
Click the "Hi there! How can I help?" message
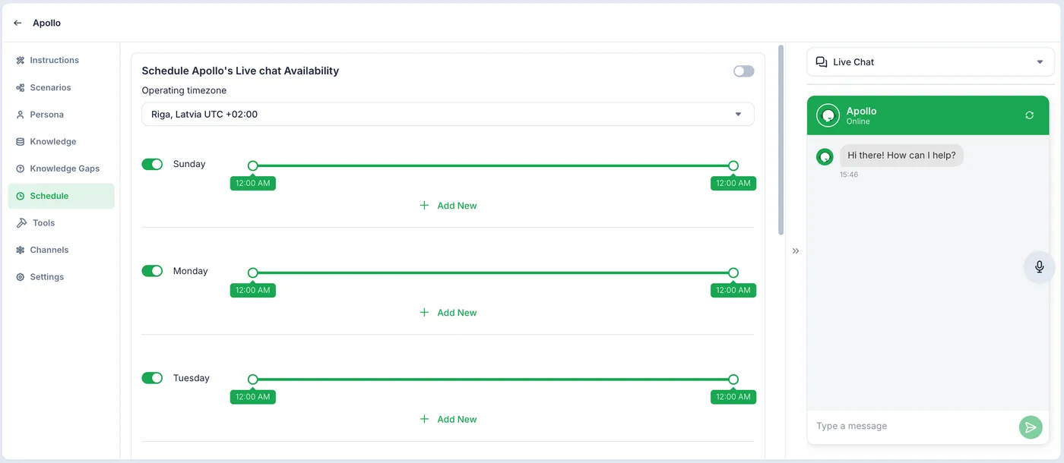[x=901, y=156]
